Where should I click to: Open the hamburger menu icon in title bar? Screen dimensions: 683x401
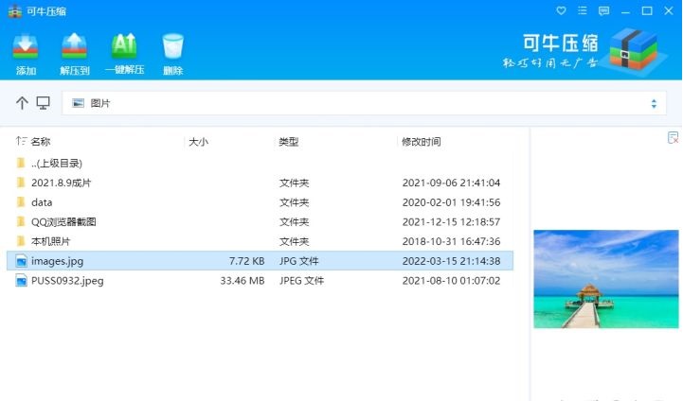point(583,10)
